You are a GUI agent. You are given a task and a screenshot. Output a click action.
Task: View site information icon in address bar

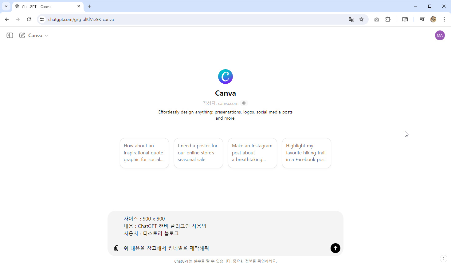42,19
